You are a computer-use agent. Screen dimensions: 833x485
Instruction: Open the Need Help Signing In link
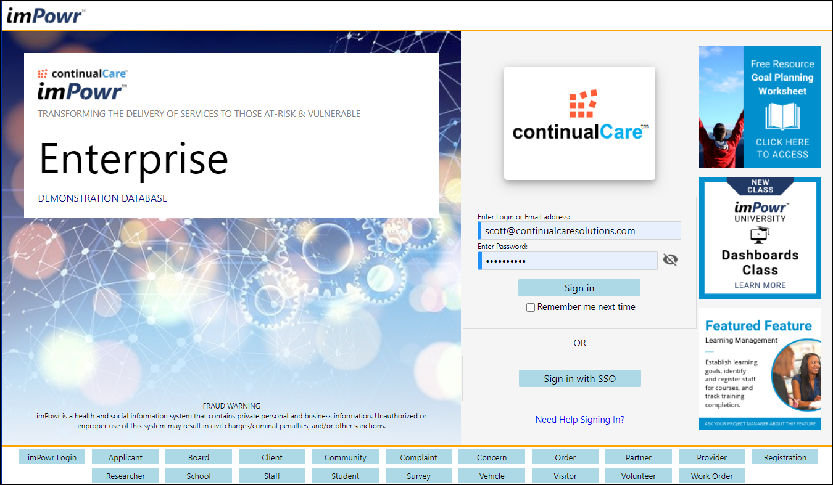click(580, 420)
